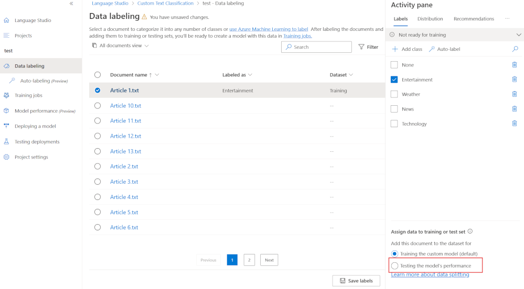Image resolution: width=524 pixels, height=289 pixels.
Task: Check the None class checkbox
Action: click(394, 65)
